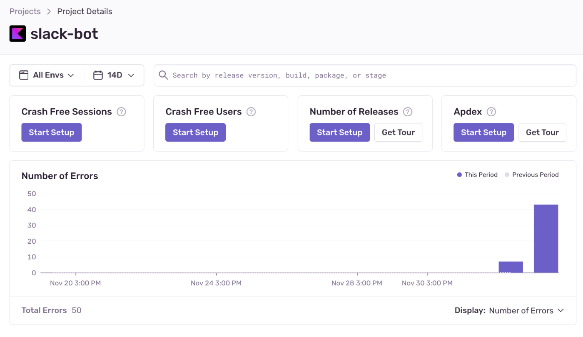
Task: Open the Display: Number of Errors dropdown
Action: pyautogui.click(x=509, y=310)
